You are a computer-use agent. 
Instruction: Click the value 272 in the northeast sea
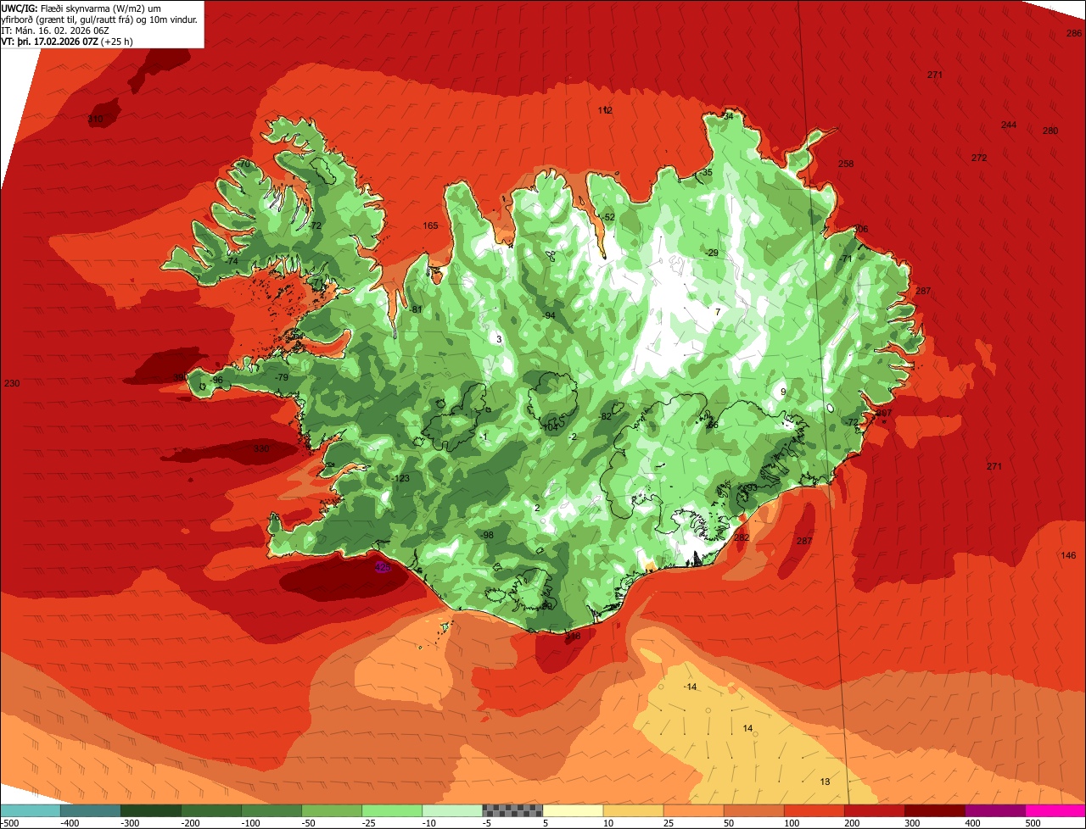tap(979, 158)
